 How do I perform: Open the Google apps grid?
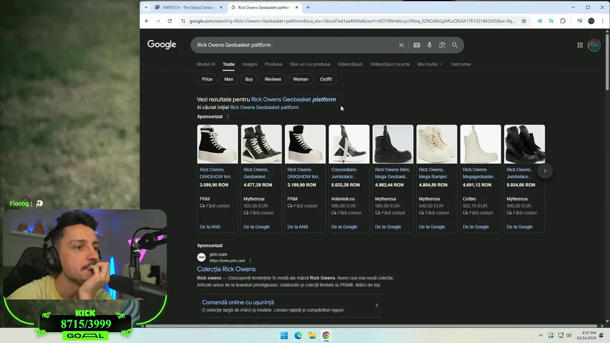(580, 45)
